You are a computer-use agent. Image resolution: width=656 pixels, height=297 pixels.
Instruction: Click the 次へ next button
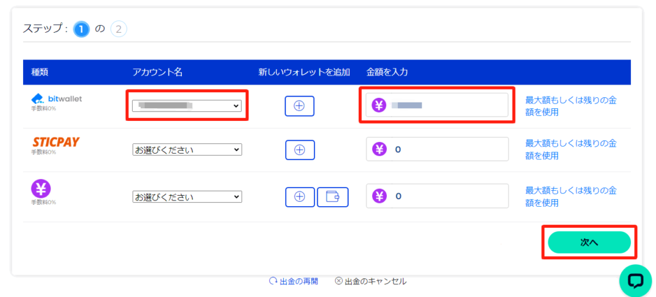[x=589, y=243]
